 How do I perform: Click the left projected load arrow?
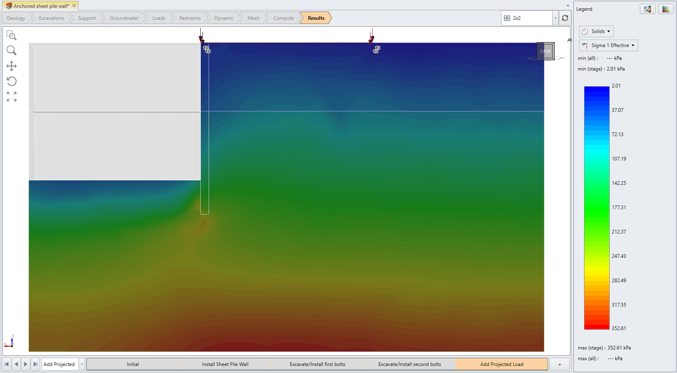point(201,36)
